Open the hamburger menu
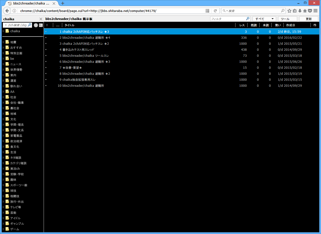321x234 pixels. point(315,11)
